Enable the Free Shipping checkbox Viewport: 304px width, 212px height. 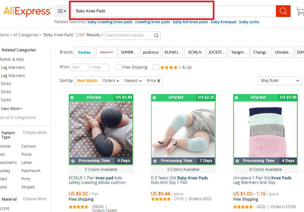118,67
